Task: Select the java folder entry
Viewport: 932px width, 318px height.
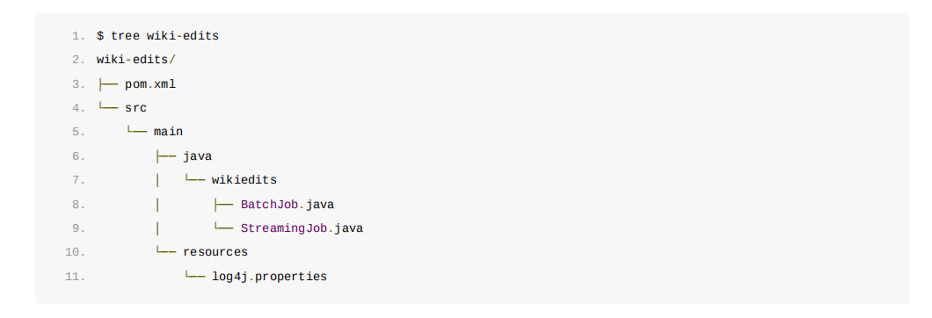Action: tap(197, 156)
